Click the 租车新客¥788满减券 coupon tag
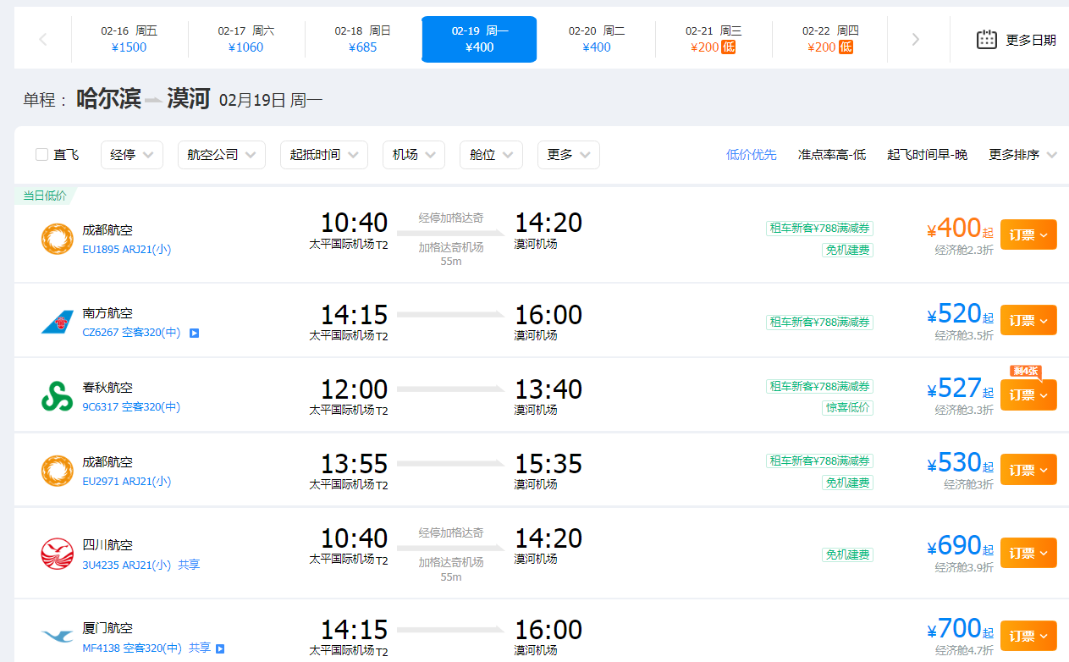Viewport: 1069px width, 662px height. (819, 228)
